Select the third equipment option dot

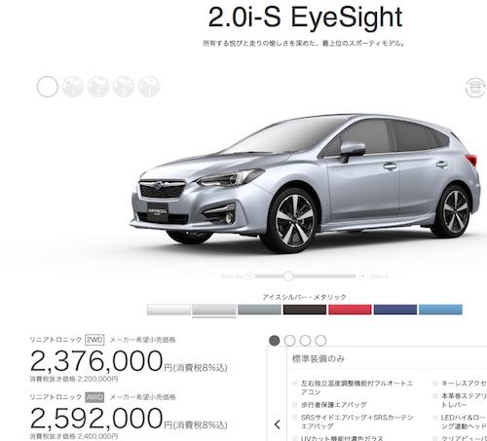(305, 341)
